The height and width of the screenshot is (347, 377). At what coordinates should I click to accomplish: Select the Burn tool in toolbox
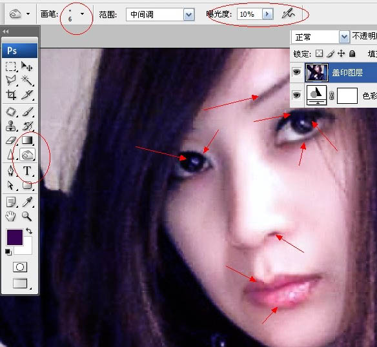tap(27, 154)
